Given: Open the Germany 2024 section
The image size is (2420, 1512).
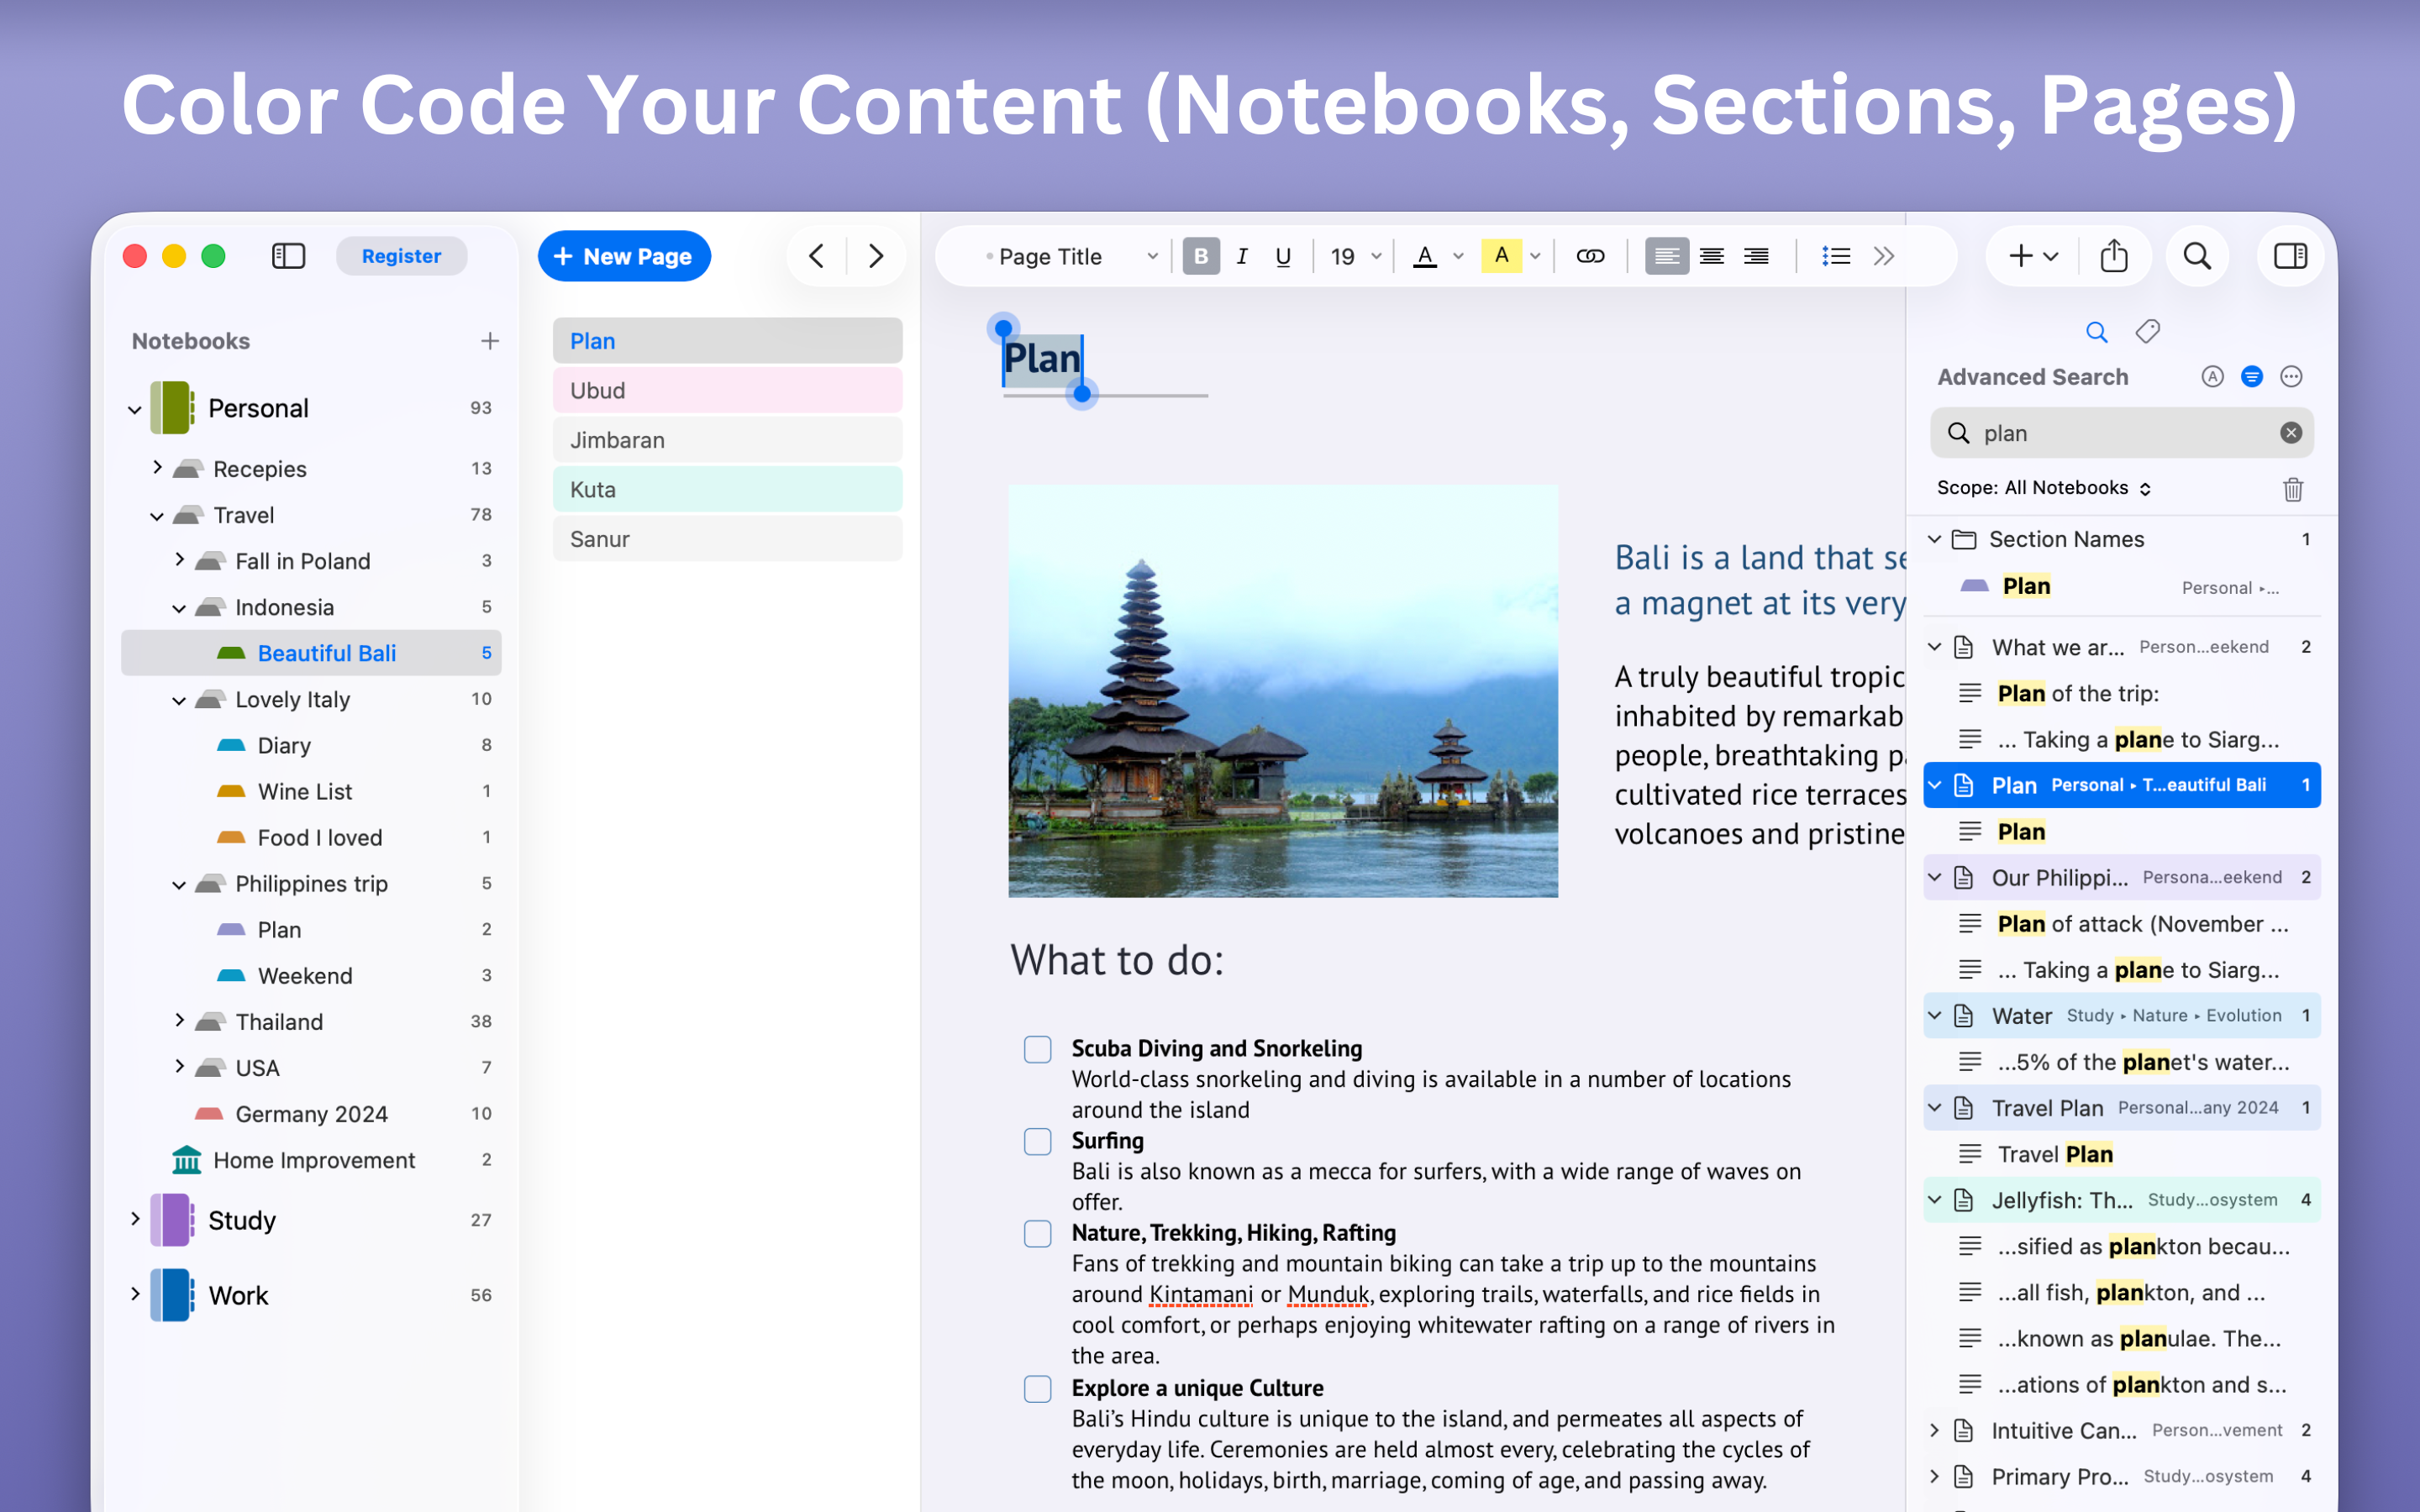Looking at the screenshot, I should (311, 1113).
